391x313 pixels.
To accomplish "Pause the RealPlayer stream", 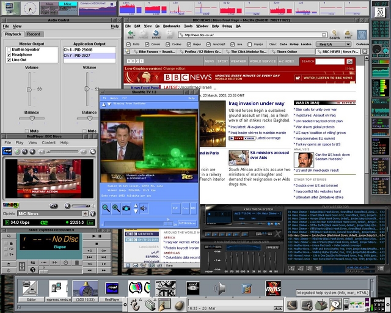I will (x=24, y=152).
